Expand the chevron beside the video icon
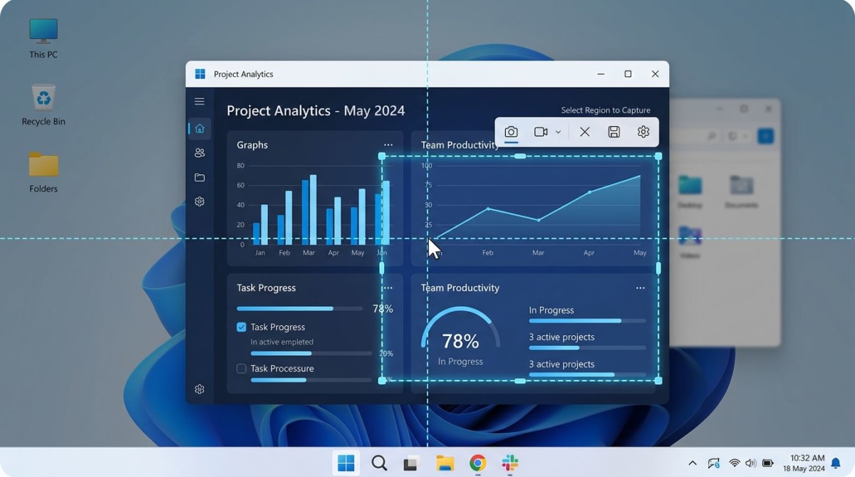Screen dimensions: 855x477 coord(558,132)
